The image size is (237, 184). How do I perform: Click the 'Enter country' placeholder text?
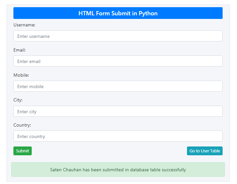coord(31,136)
